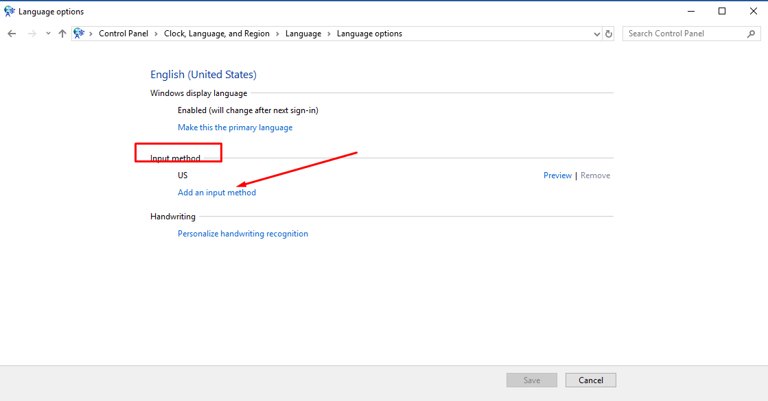Refresh the Language options page
The width and height of the screenshot is (768, 401).
[608, 34]
